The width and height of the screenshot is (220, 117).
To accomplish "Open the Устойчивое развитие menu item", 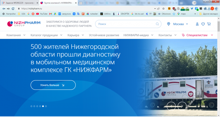I will pyautogui.click(x=104, y=35).
